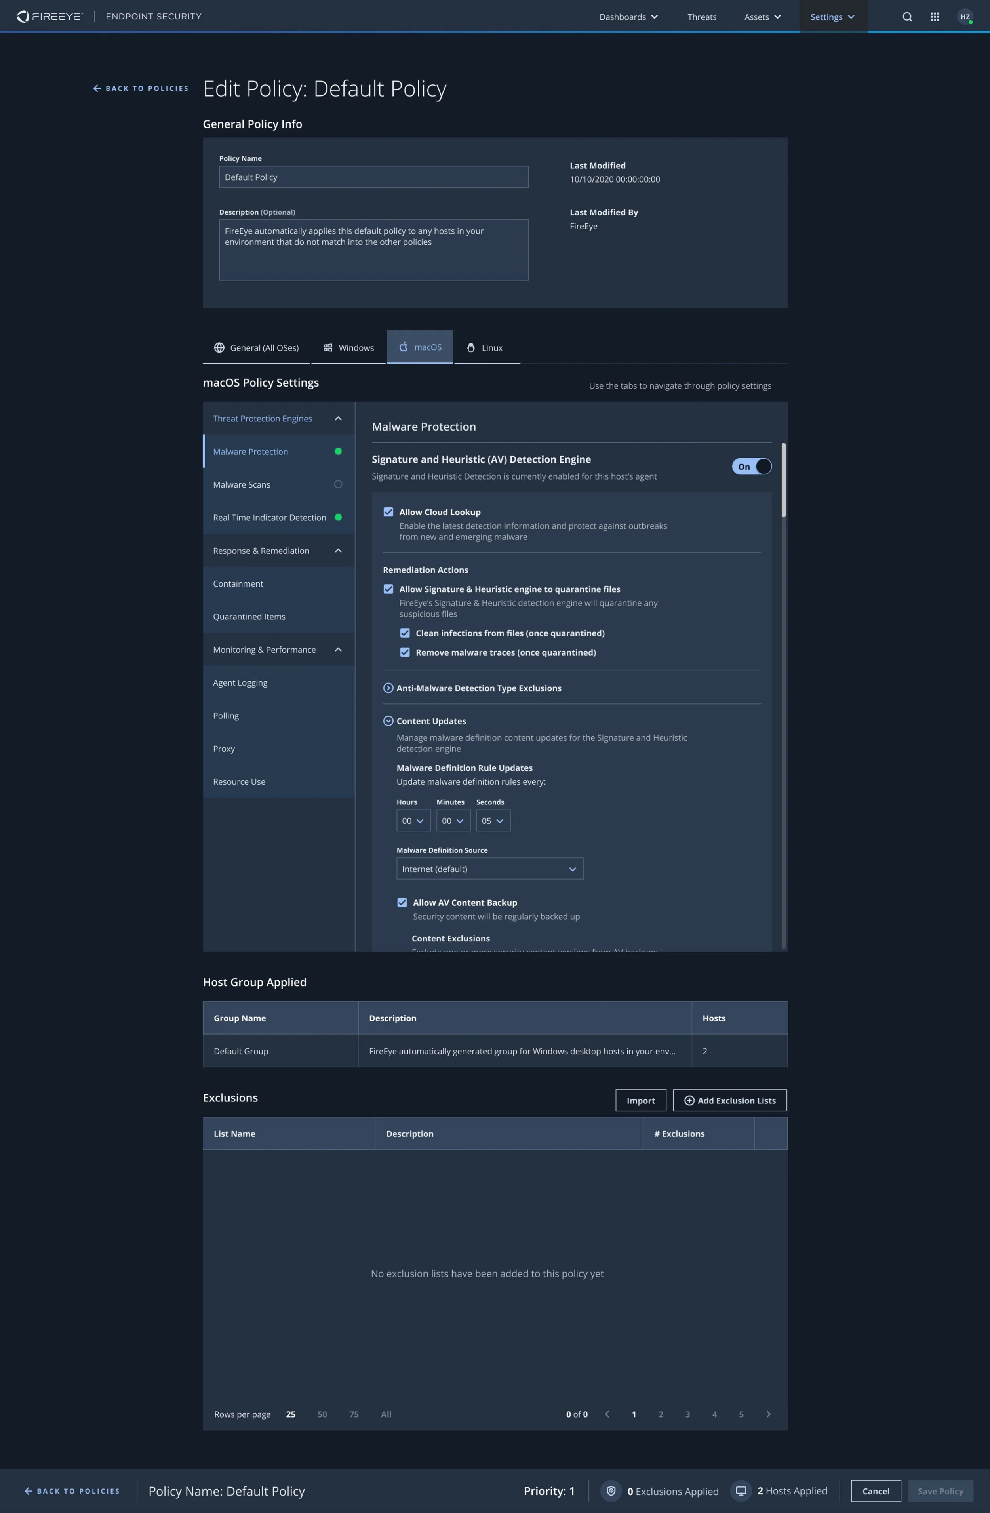
Task: Open the Malware Definition Source dropdown
Action: (489, 869)
